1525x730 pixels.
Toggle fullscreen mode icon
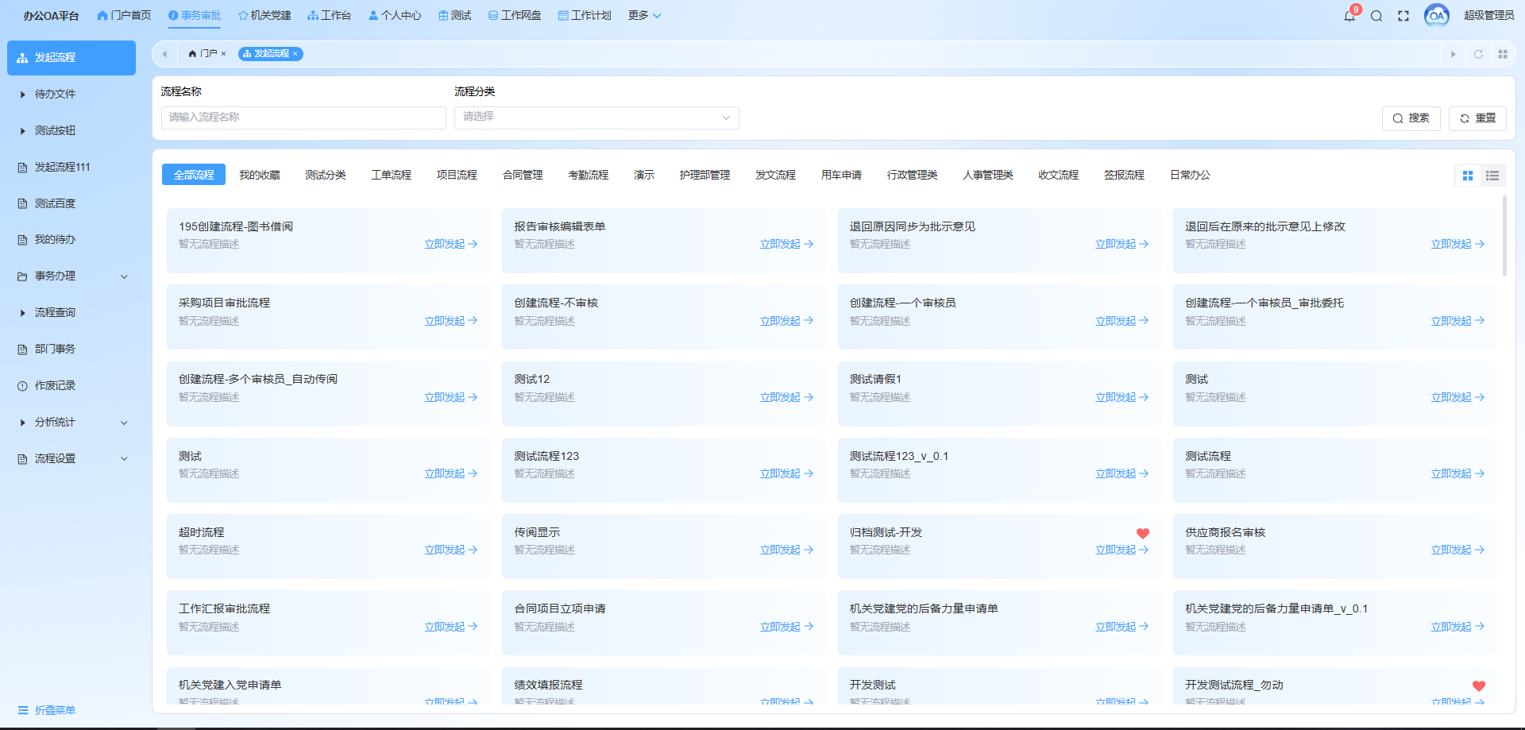(x=1403, y=16)
